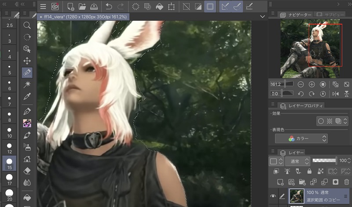Click the Scale/Rotate transform icon
The width and height of the screenshot is (352, 207).
point(171,7)
